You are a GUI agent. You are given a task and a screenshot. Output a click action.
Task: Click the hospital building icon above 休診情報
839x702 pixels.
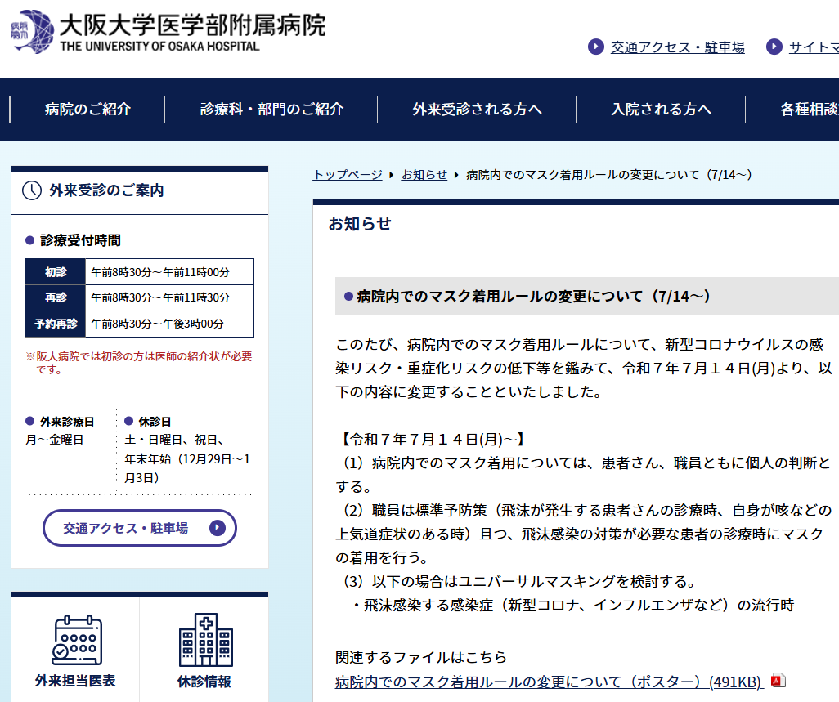tap(205, 640)
